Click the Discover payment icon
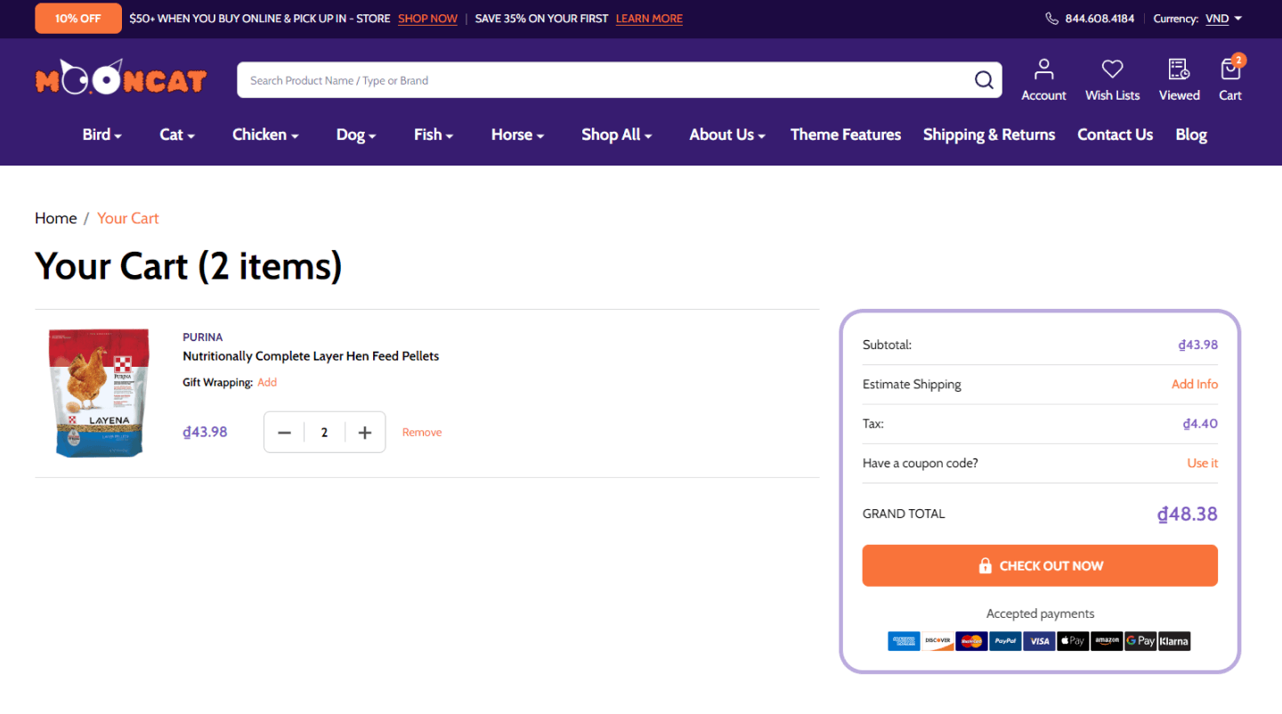Image resolution: width=1282 pixels, height=714 pixels. (937, 640)
